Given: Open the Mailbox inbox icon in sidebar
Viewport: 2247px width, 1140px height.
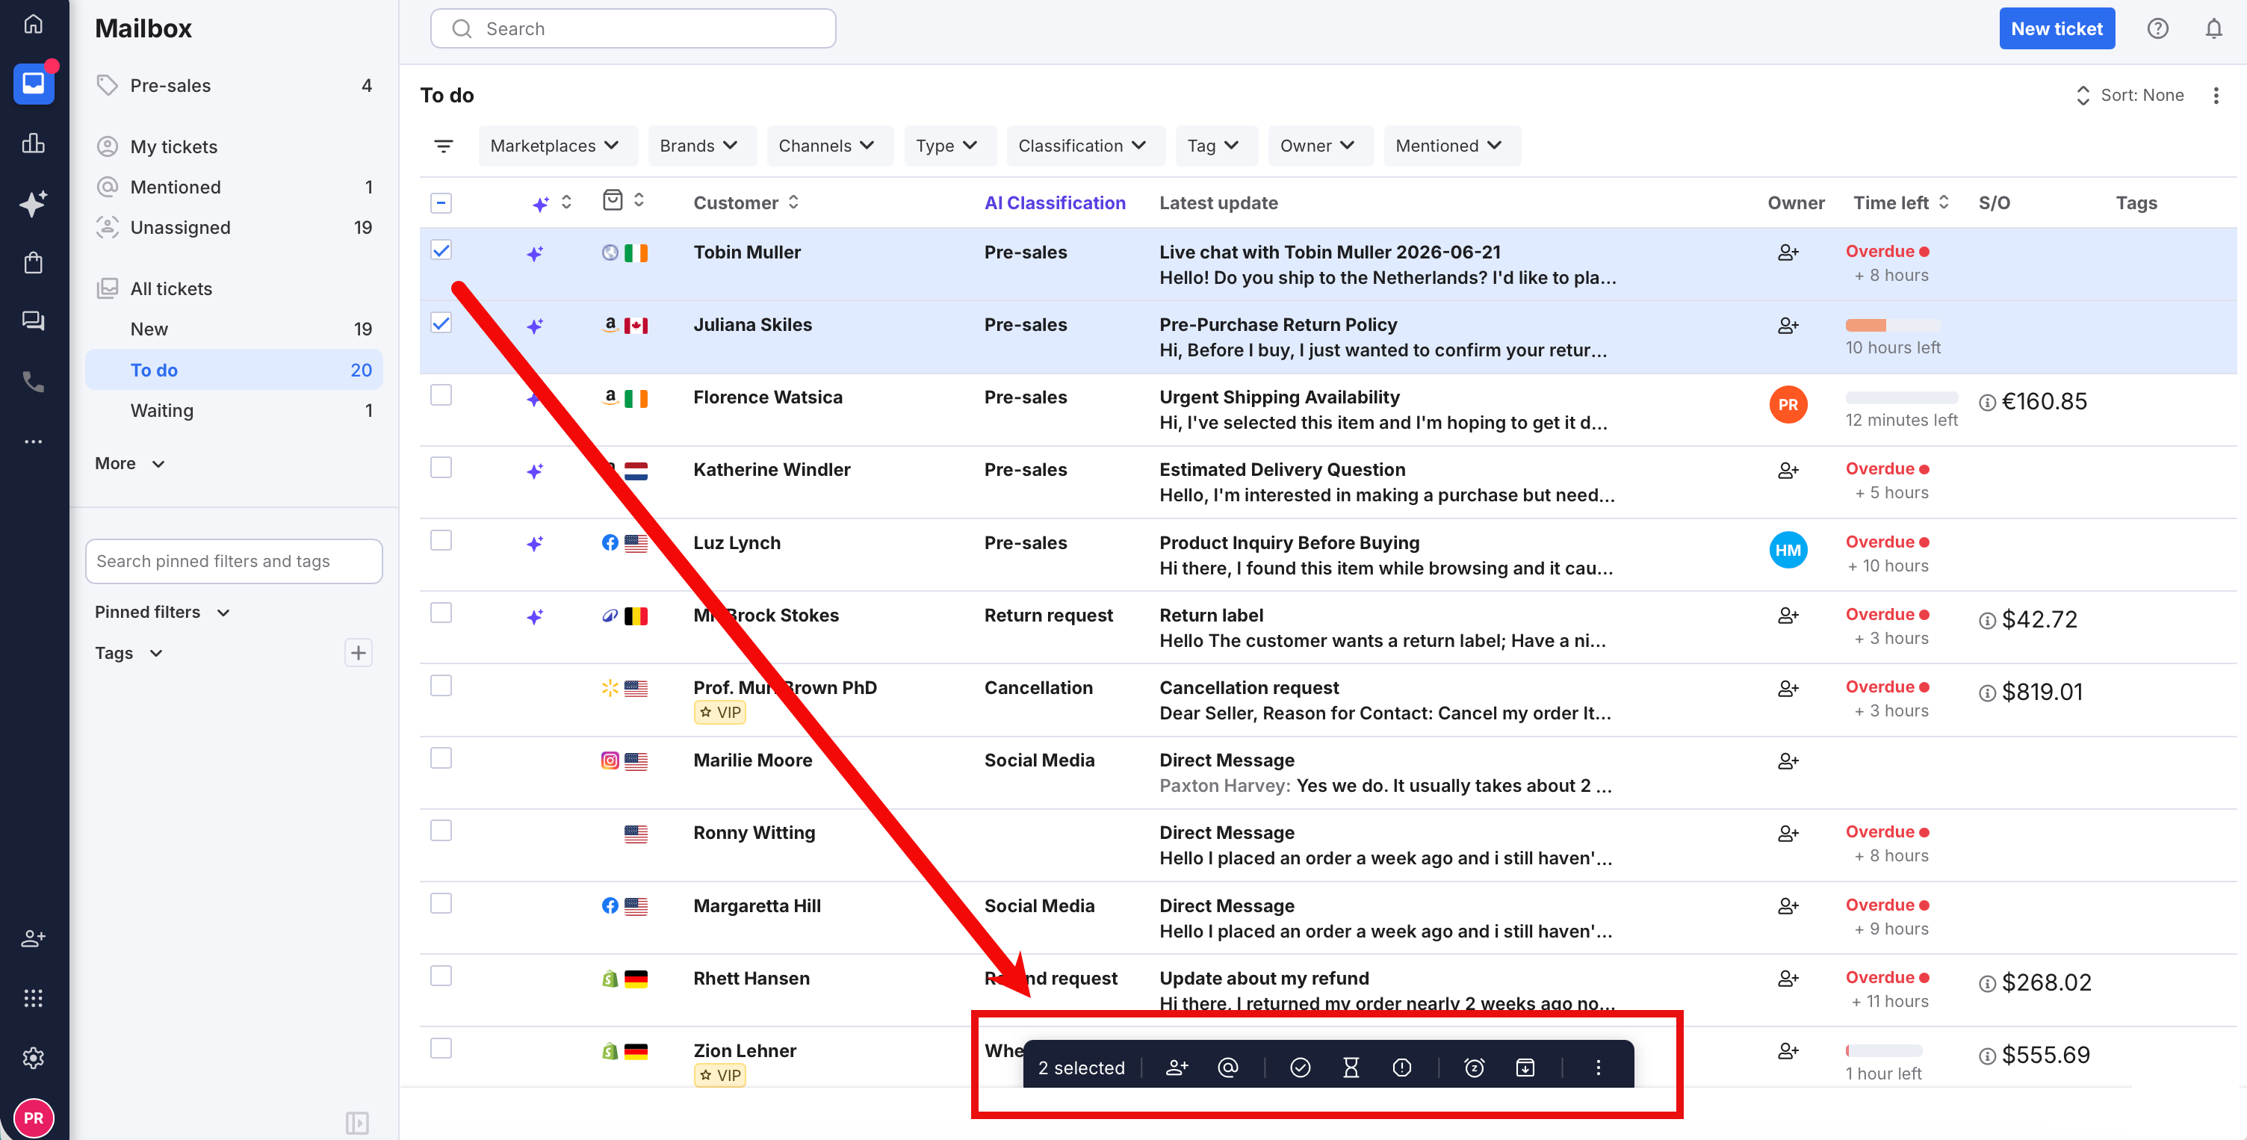Looking at the screenshot, I should pos(33,84).
